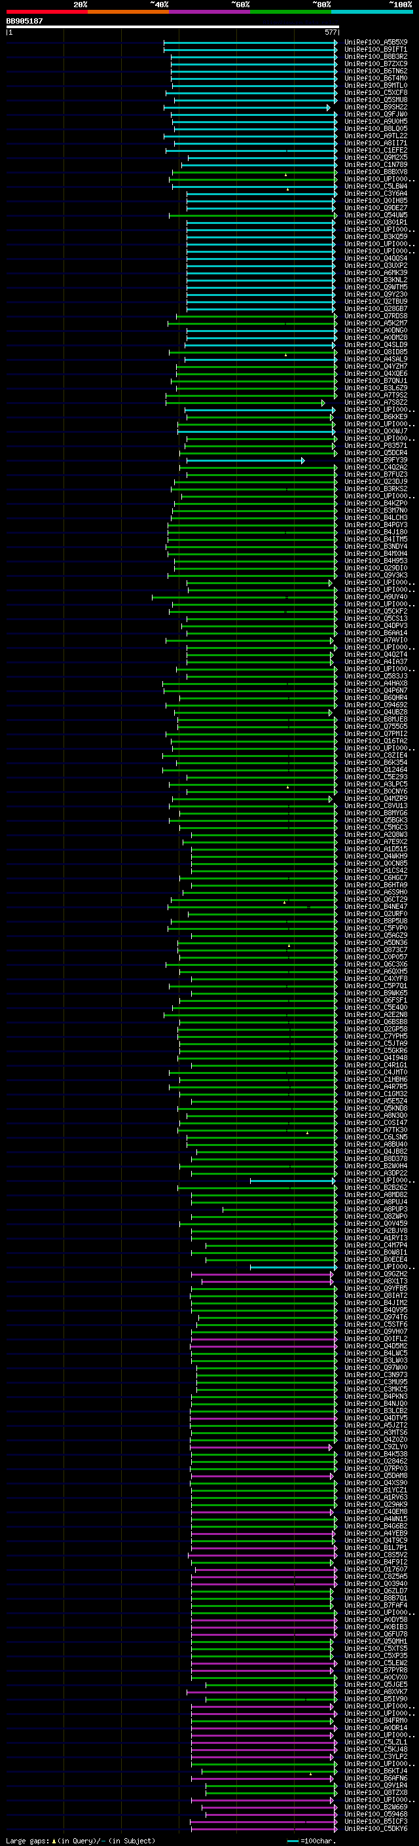Image resolution: width=419 pixels, height=1846 pixels.
Task: Select hit label UniRef100_B9SH22
Action: pos(376,107)
